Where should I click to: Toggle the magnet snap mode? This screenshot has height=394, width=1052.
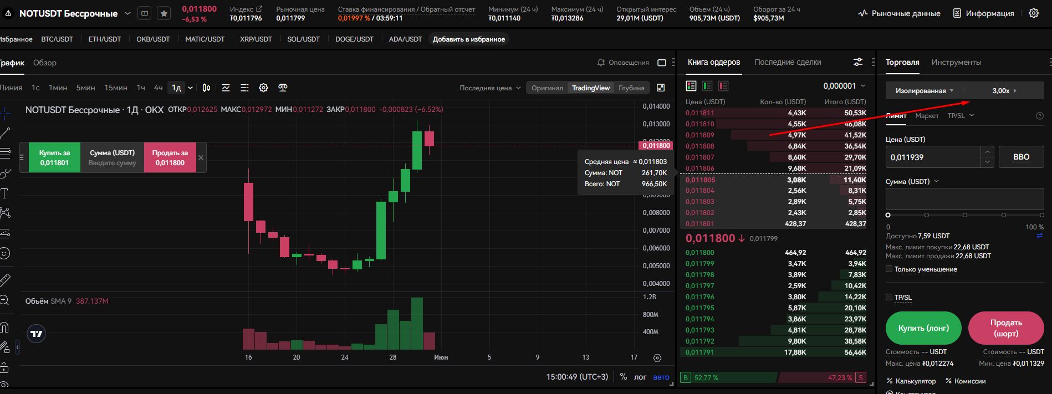[4, 326]
